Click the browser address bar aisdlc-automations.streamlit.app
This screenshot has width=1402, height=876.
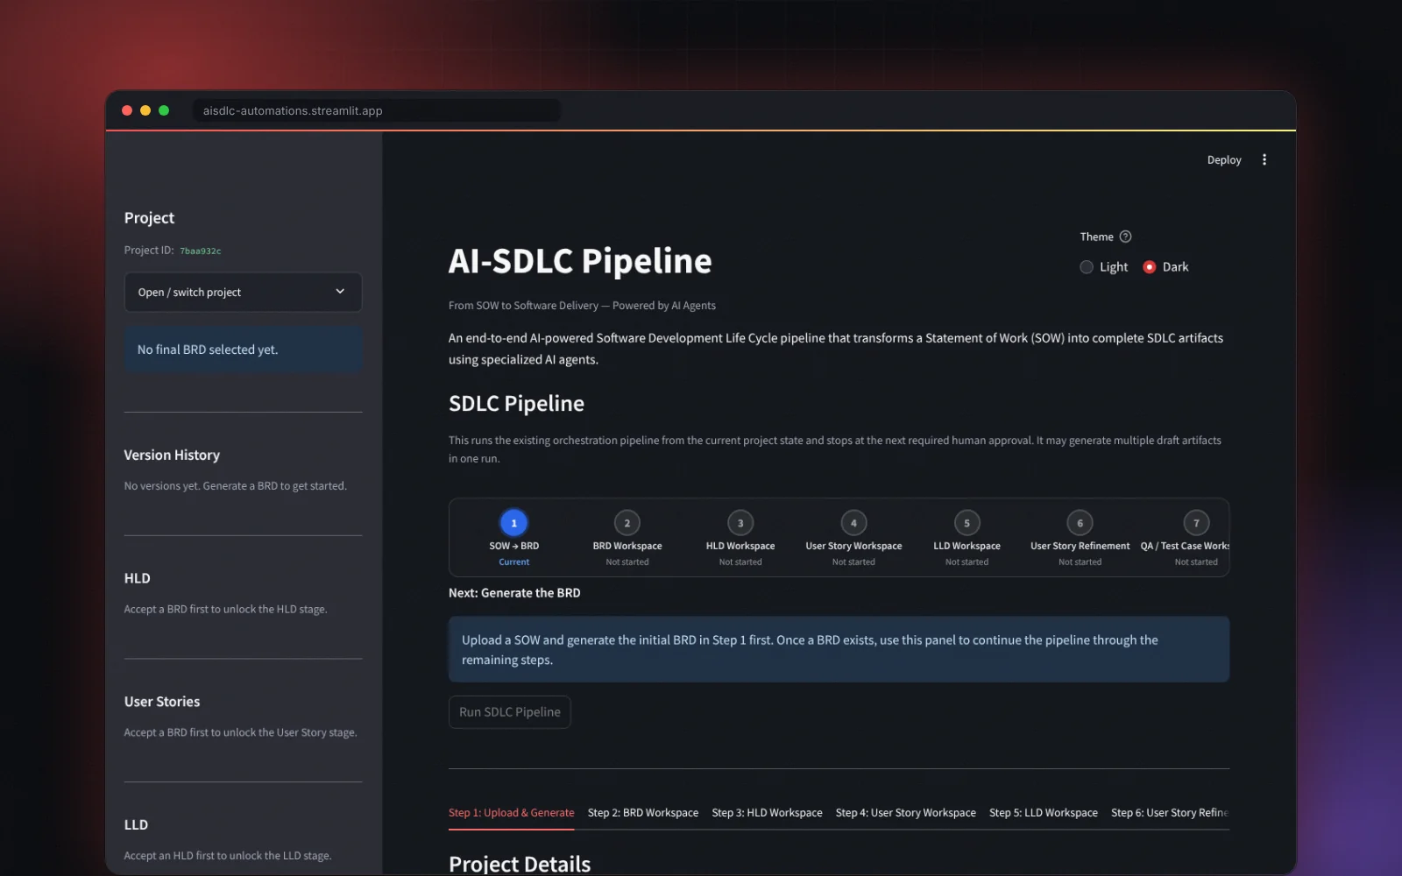point(377,110)
